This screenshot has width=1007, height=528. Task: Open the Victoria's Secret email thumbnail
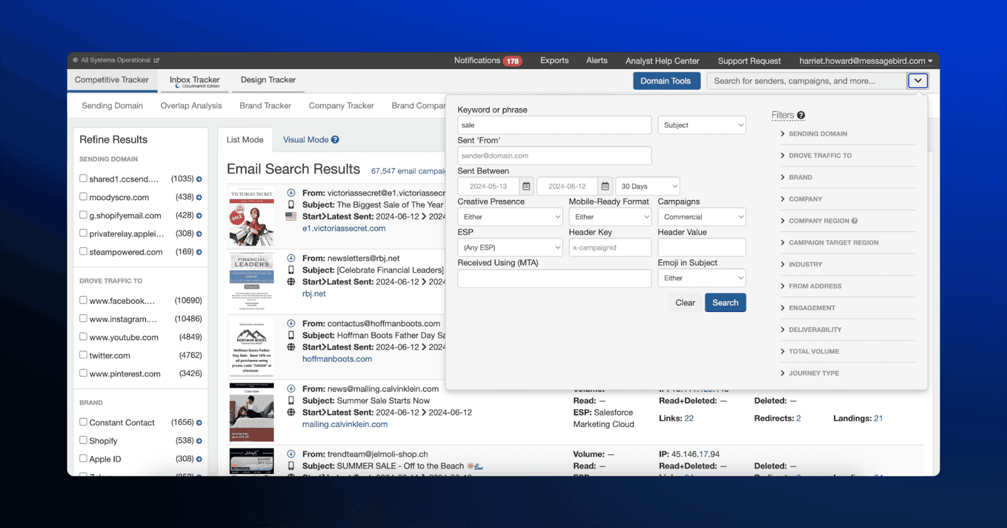(252, 216)
